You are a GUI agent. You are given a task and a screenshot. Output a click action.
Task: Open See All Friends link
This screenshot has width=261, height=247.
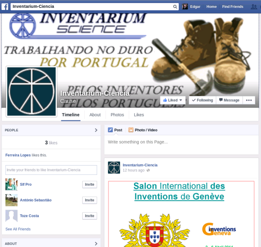tap(18, 229)
